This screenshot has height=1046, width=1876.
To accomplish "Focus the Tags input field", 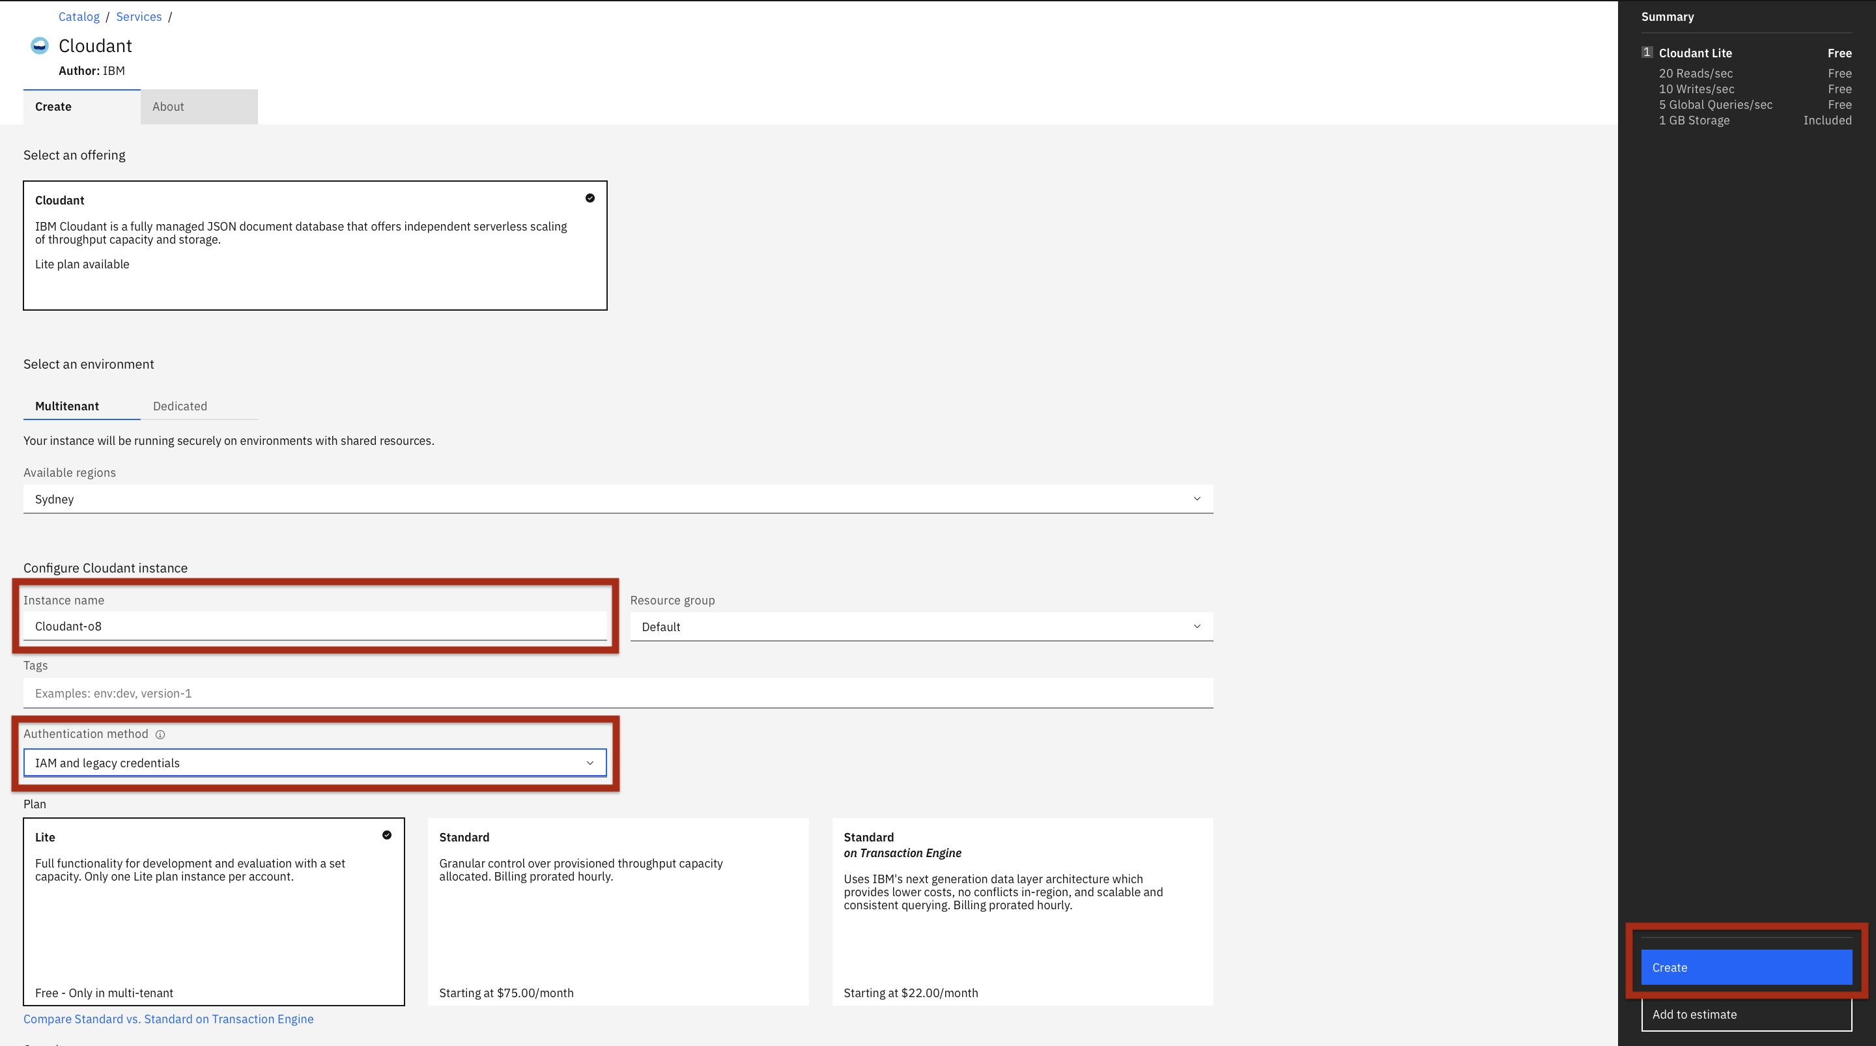I will pos(618,693).
